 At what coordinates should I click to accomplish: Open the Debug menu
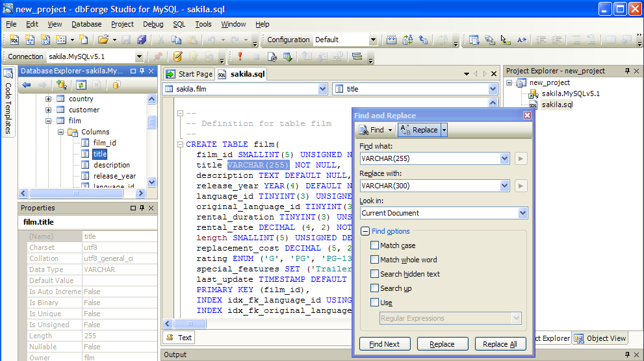153,24
